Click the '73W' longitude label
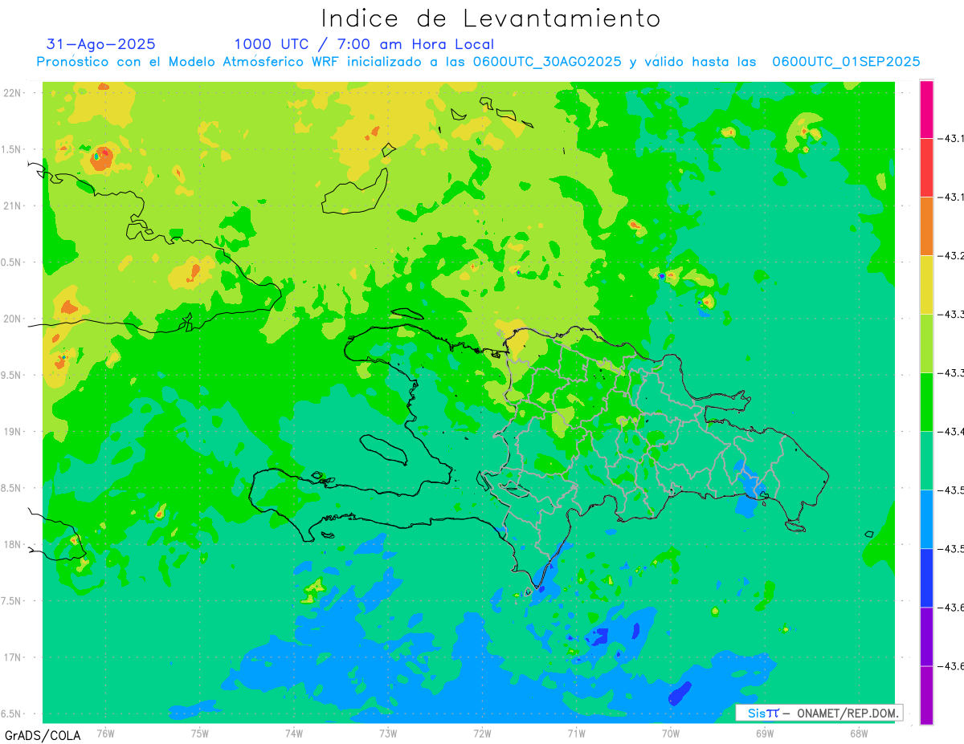Image resolution: width=964 pixels, height=744 pixels. point(388,733)
